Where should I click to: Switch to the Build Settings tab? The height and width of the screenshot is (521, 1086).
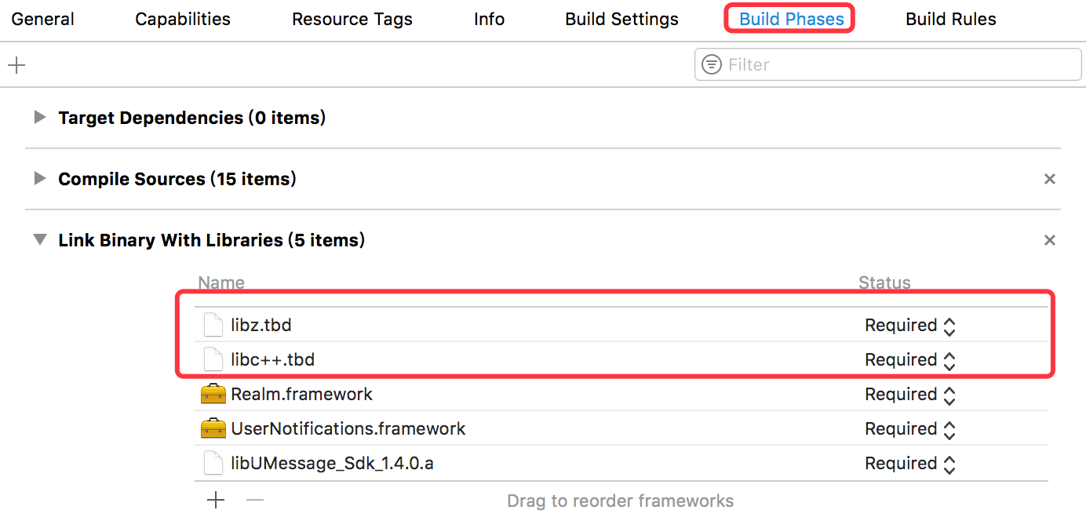(621, 19)
